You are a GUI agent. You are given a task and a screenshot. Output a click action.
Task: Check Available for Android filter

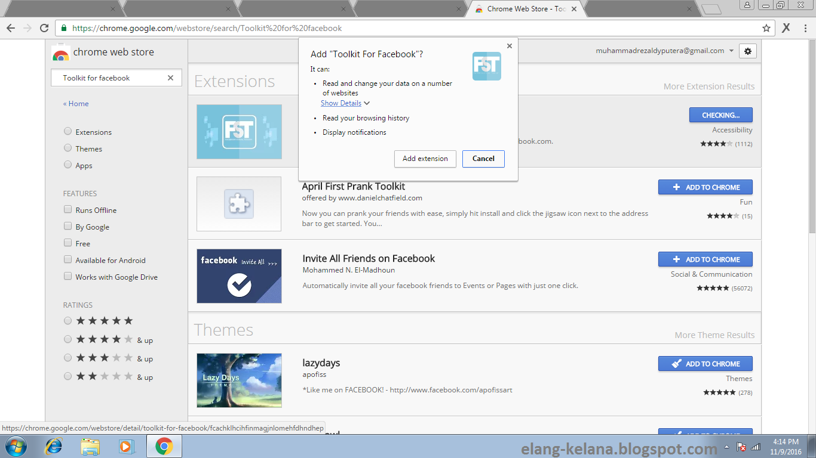[68, 259]
